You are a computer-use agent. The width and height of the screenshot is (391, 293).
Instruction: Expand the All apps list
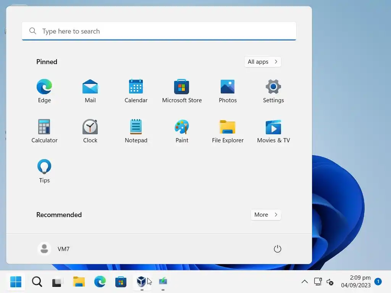click(263, 62)
